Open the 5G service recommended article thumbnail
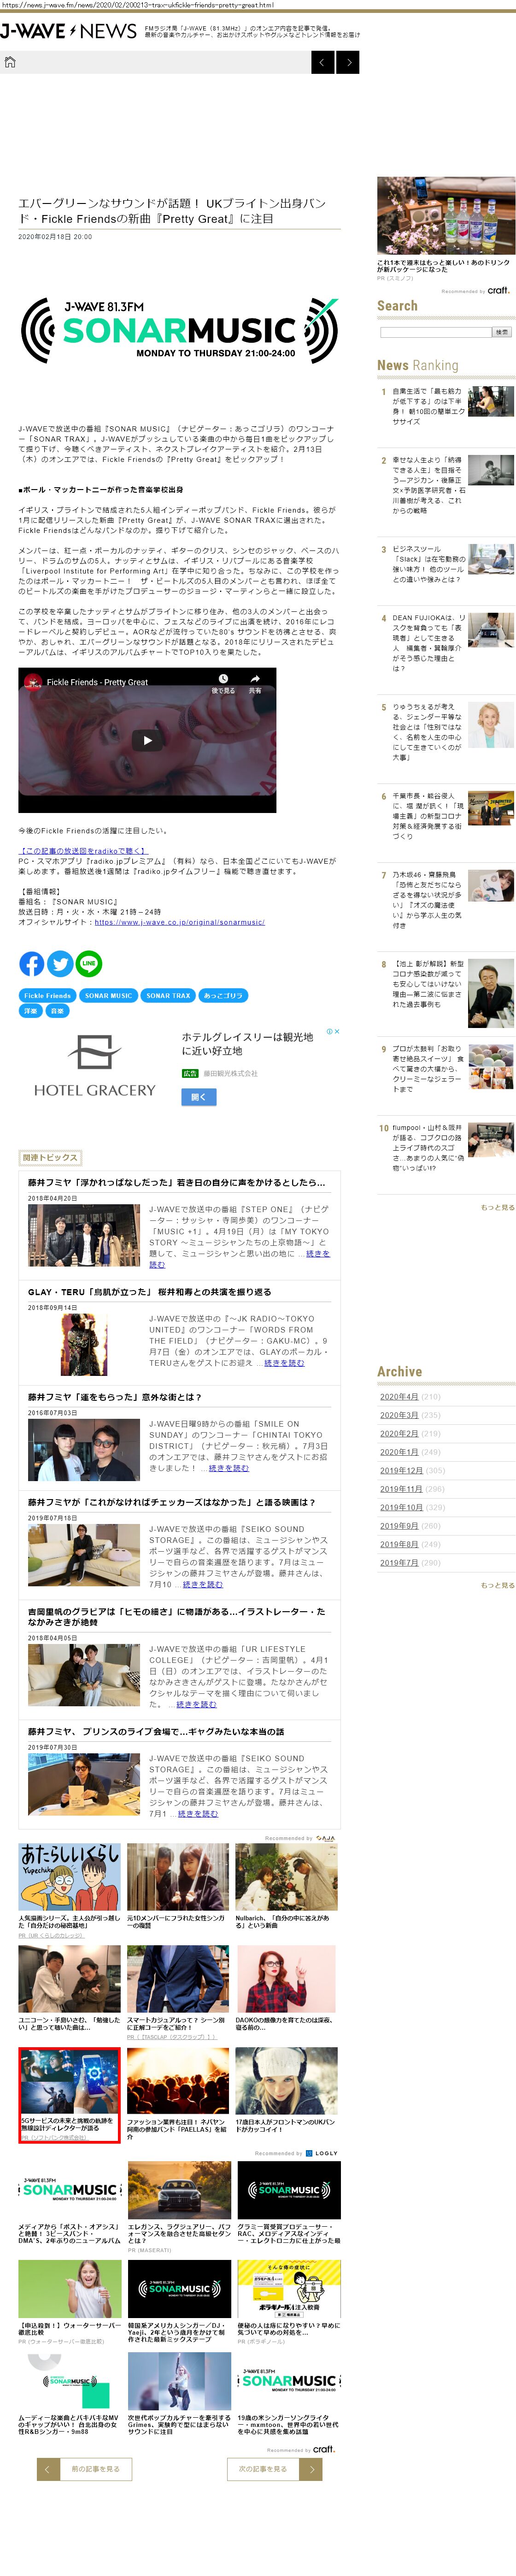516x2576 pixels. point(70,2081)
